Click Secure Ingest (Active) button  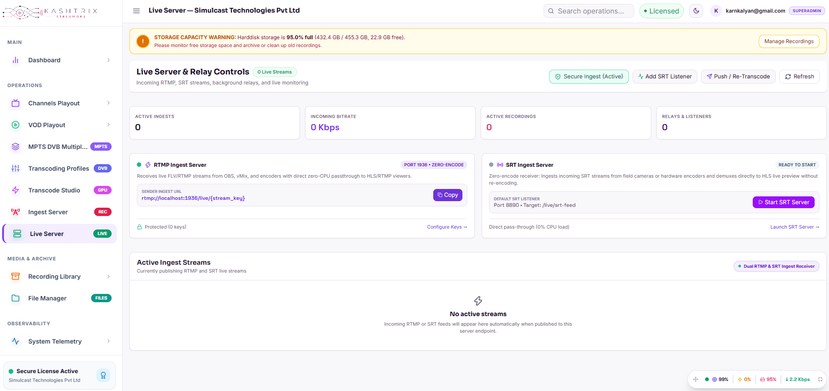(589, 77)
